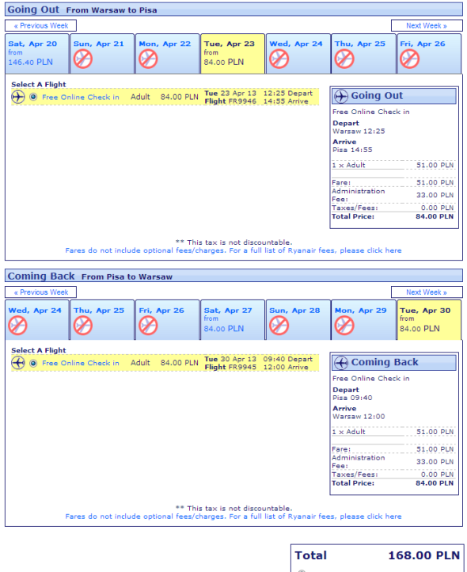Click no-flight icon on return Mon, Apr 29
Screen dimensions: 467x572
(x=344, y=326)
